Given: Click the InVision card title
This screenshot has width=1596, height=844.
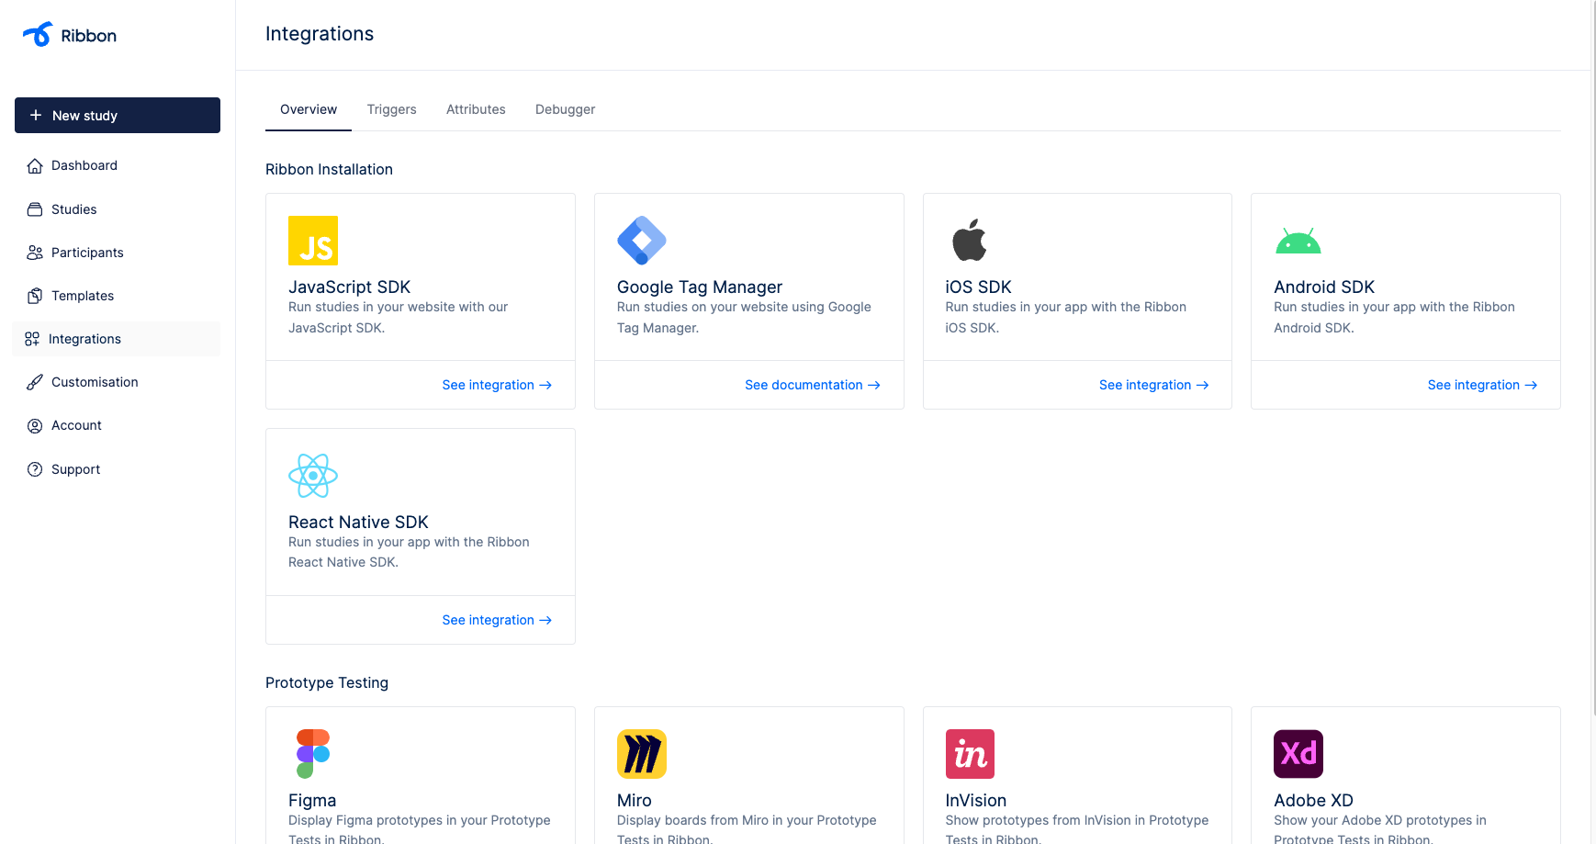Looking at the screenshot, I should point(976,800).
